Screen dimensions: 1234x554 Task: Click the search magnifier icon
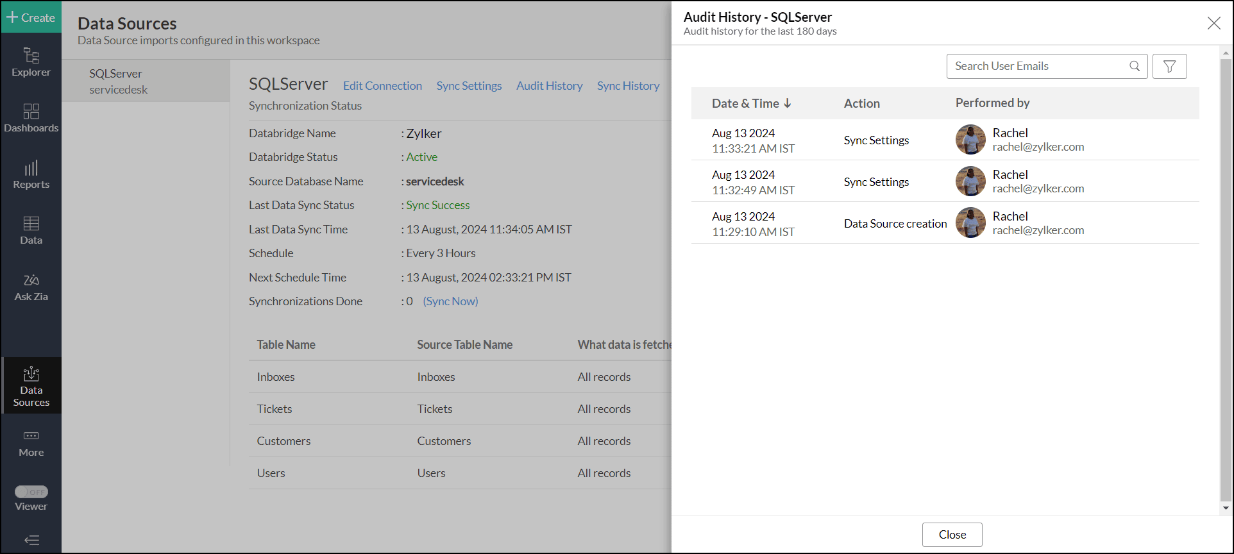(x=1135, y=66)
